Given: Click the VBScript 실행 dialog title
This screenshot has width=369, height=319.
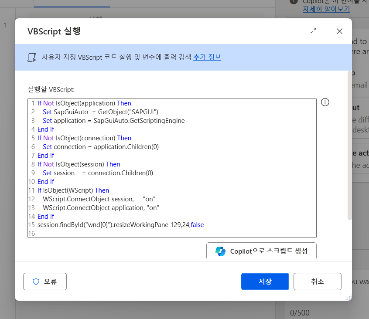Looking at the screenshot, I should [x=54, y=31].
